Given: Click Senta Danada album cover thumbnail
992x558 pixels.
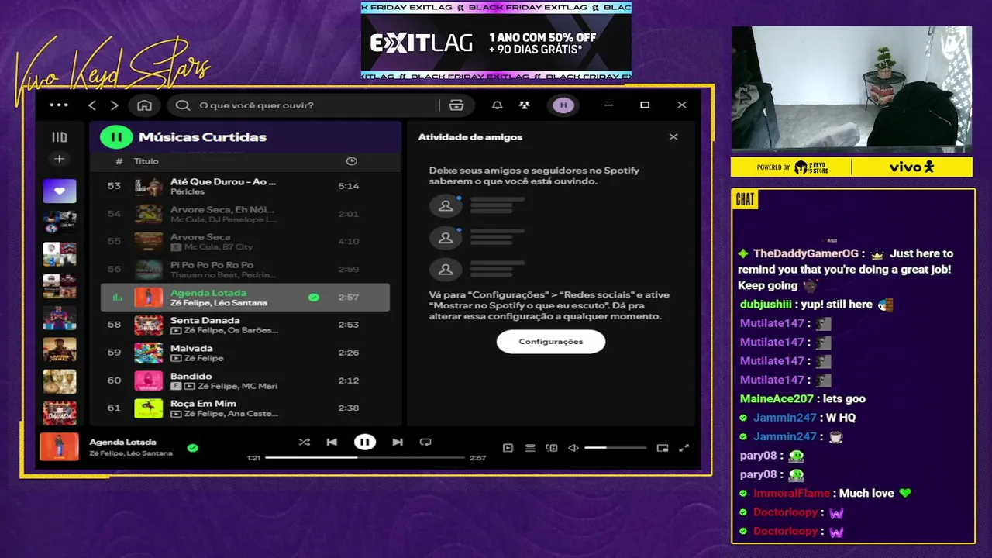Looking at the screenshot, I should pyautogui.click(x=149, y=325).
